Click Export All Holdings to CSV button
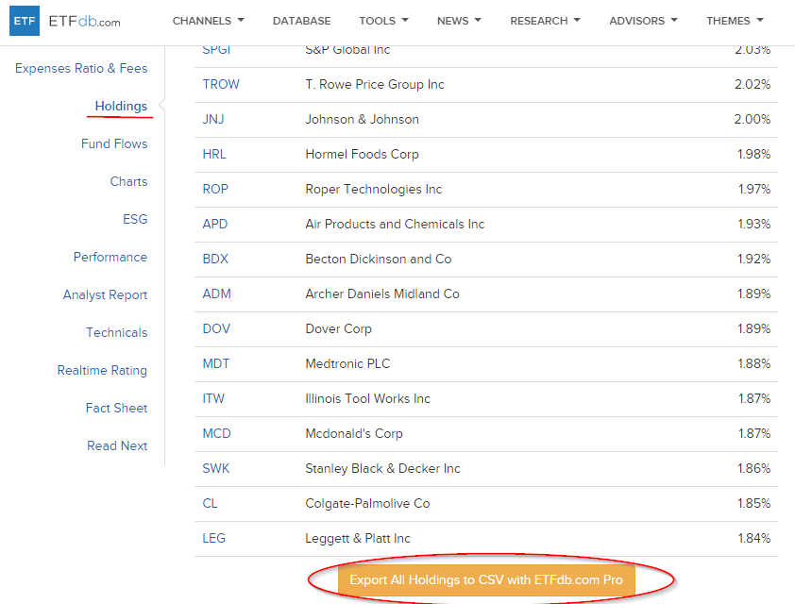The image size is (795, 604). (x=486, y=580)
